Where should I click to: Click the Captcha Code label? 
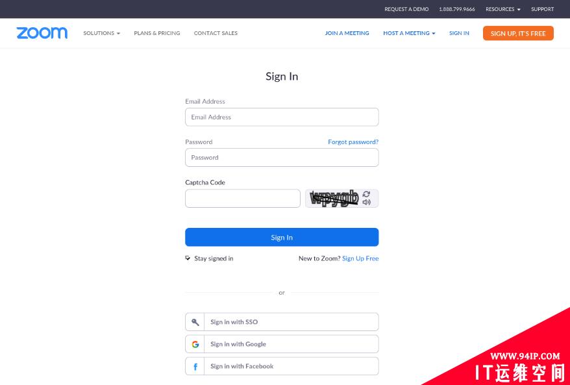click(x=205, y=182)
